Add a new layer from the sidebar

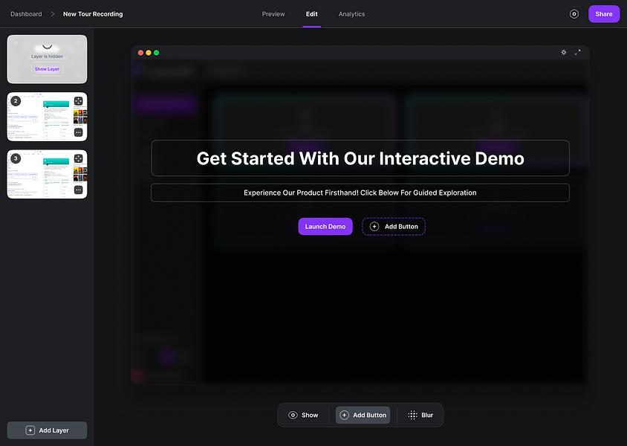click(x=47, y=430)
